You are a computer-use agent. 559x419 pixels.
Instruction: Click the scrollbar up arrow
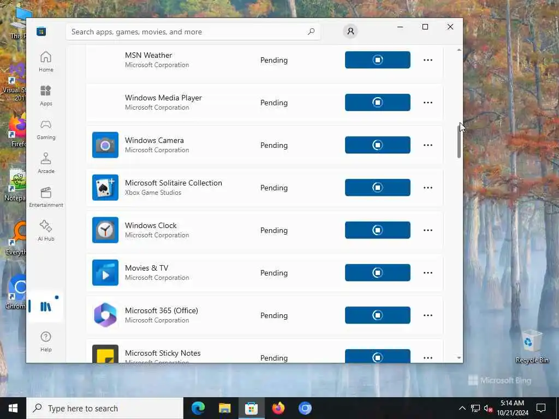[459, 50]
